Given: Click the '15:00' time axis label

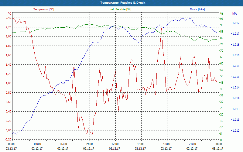Looking at the screenshot, I should tap(140, 144).
